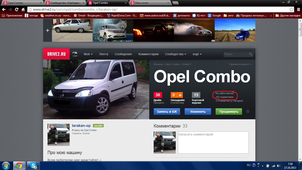Open the www.autoscout24 bookmark

pyautogui.click(x=155, y=15)
